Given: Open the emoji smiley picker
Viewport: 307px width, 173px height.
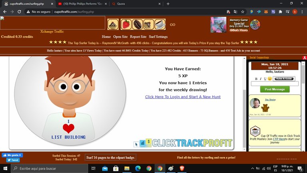Looking at the screenshot, I should (x=269, y=78).
